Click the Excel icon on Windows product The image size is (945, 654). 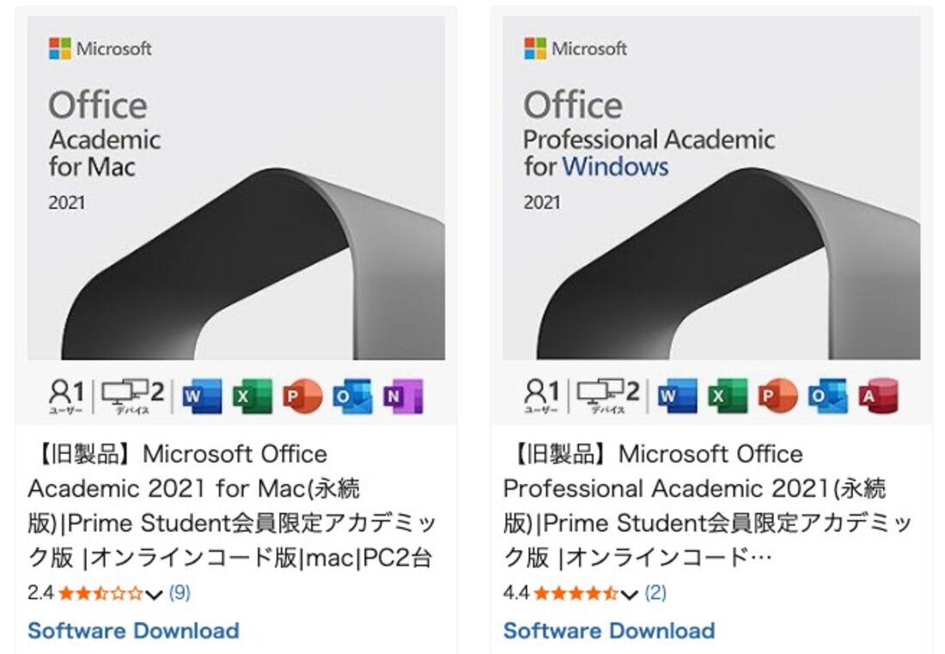tap(728, 396)
